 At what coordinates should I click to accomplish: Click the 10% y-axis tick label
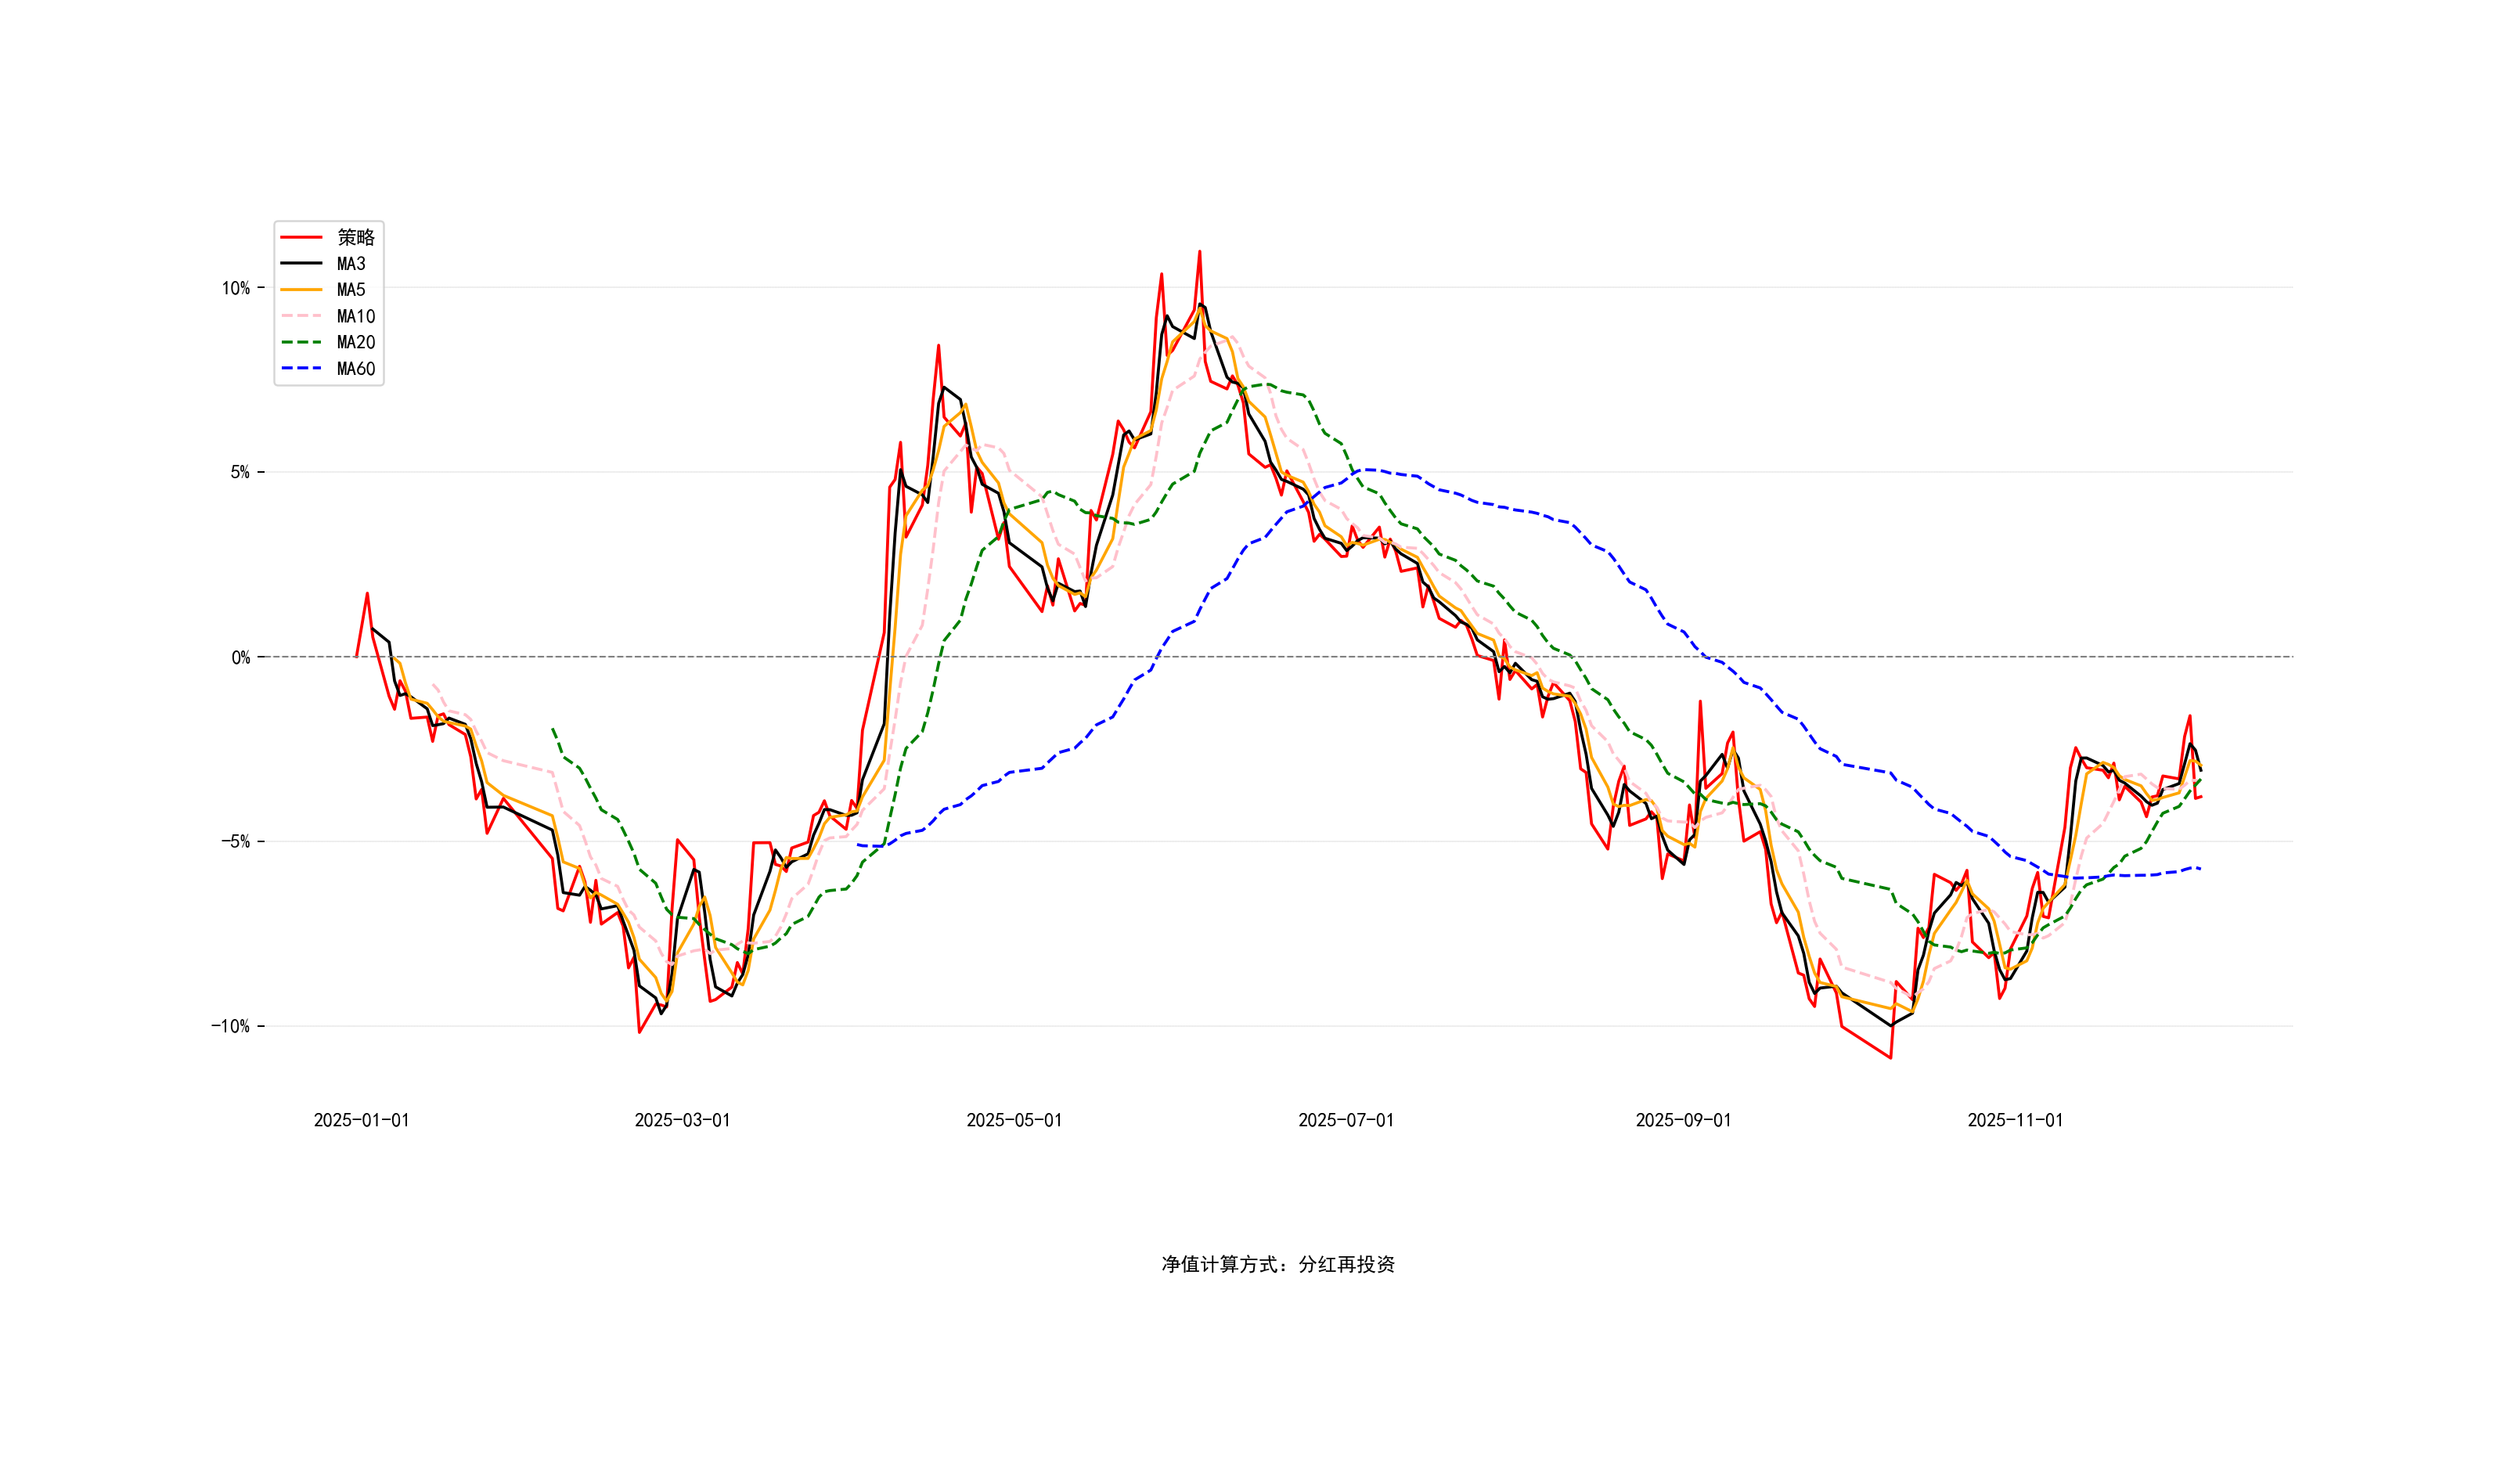(236, 288)
